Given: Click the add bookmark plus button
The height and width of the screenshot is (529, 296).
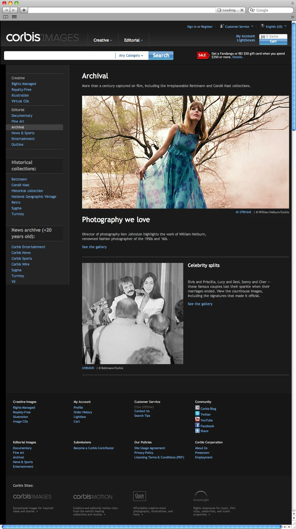Looking at the screenshot, I should point(24,10).
